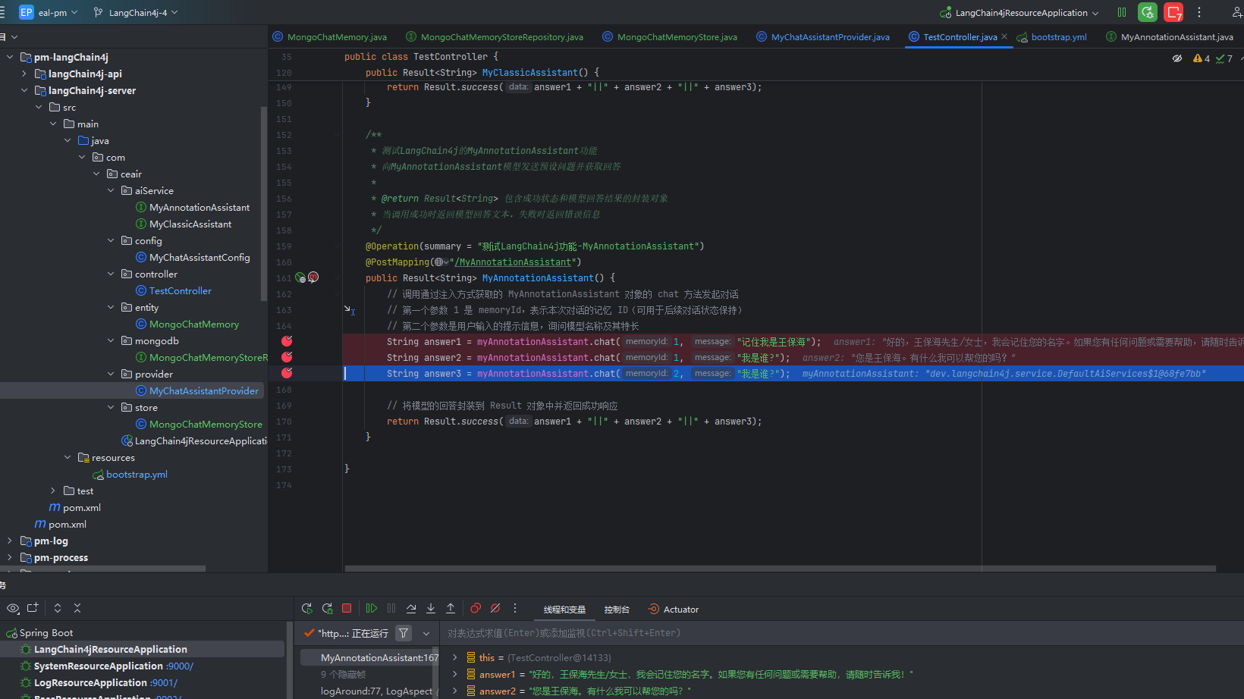The height and width of the screenshot is (699, 1244).
Task: Resume program execution
Action: [x=372, y=608]
